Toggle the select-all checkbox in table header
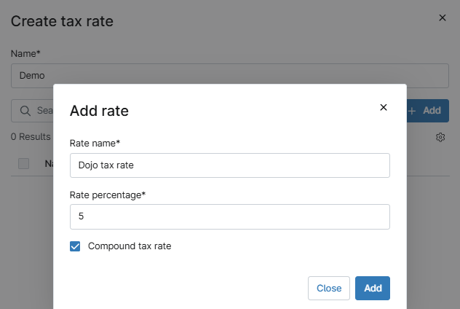The width and height of the screenshot is (460, 309). pyautogui.click(x=23, y=163)
